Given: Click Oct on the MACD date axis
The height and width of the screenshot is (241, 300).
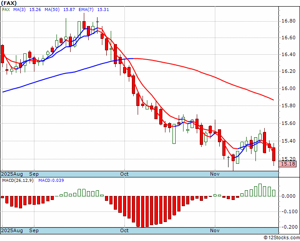Looking at the screenshot, I should 124,230.
